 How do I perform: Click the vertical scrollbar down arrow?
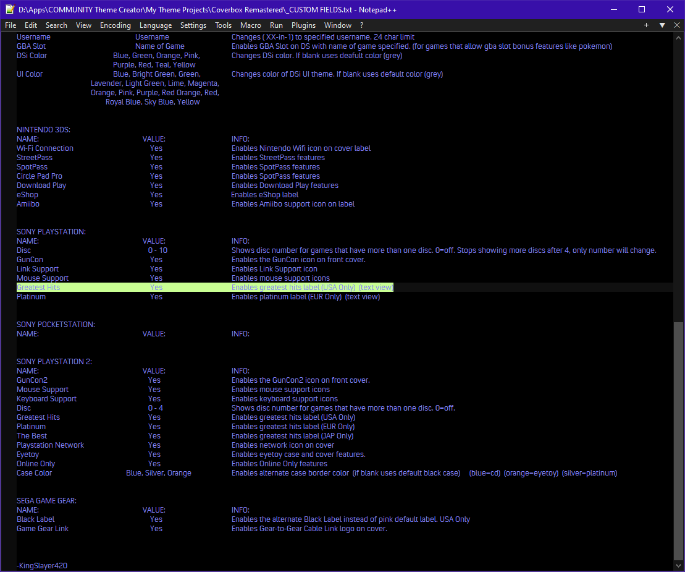pyautogui.click(x=678, y=566)
